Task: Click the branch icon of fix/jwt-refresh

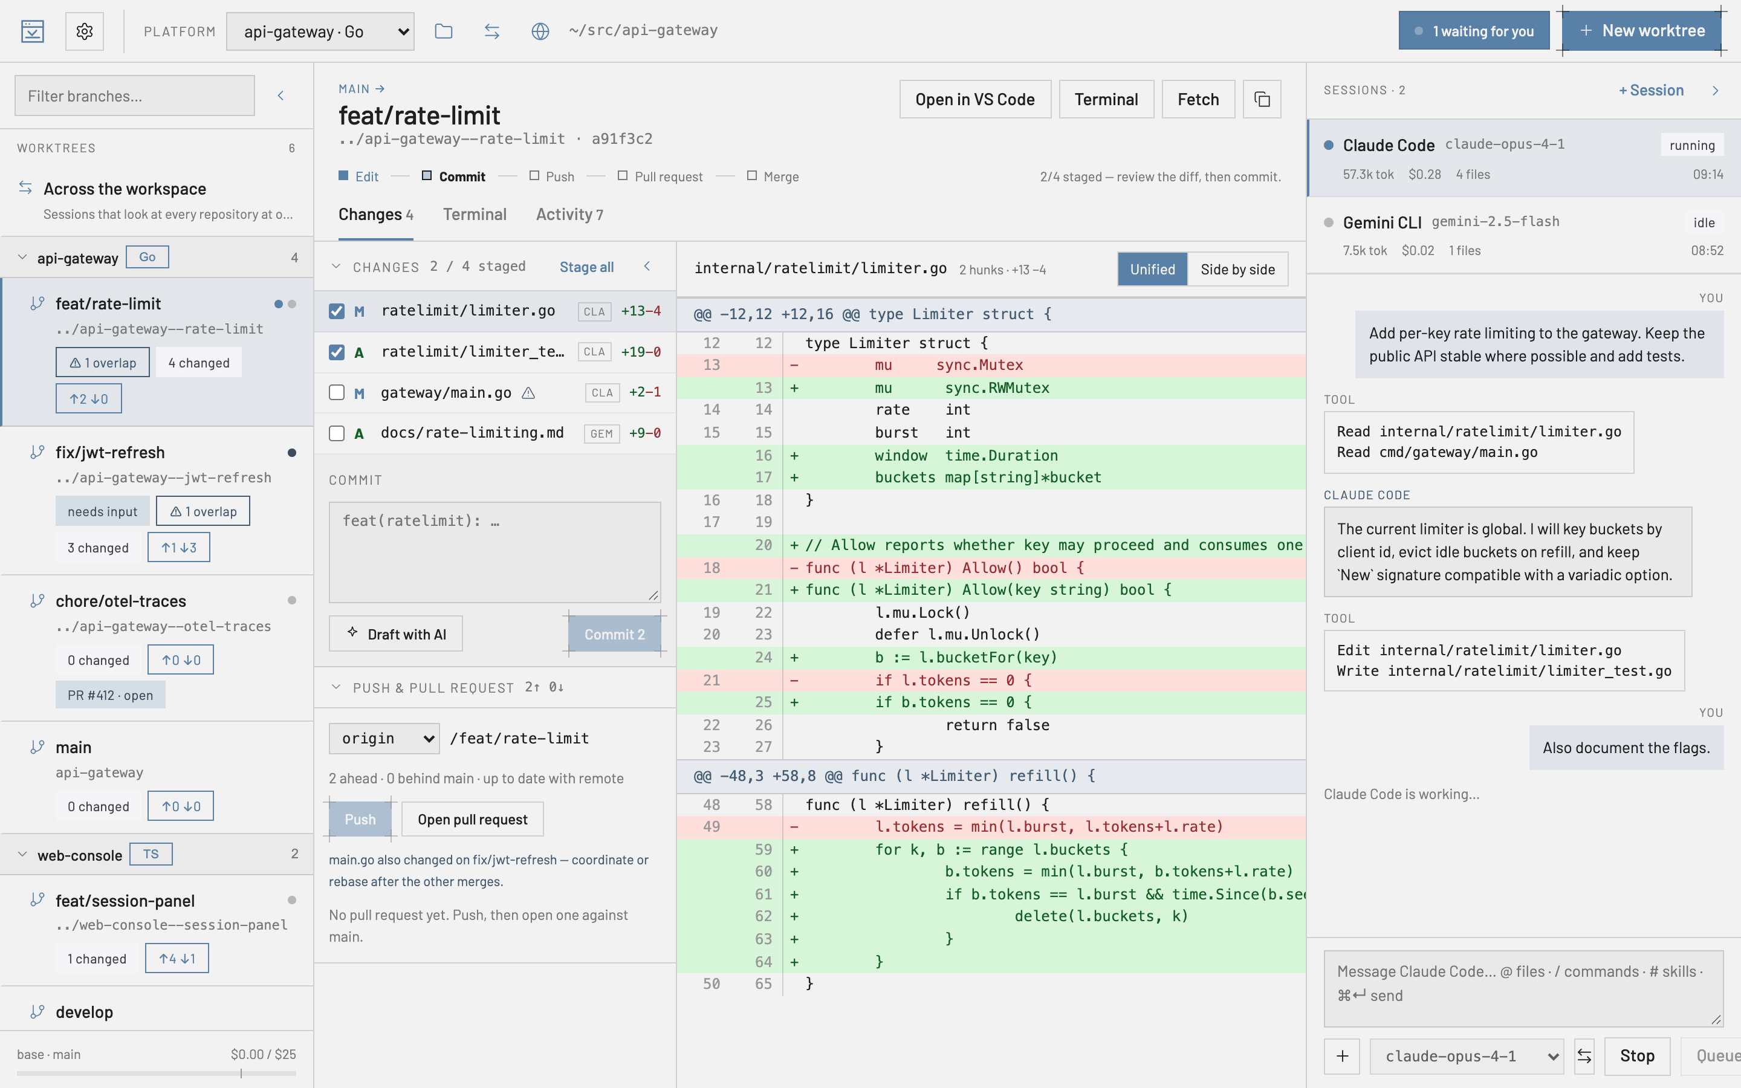Action: point(37,452)
